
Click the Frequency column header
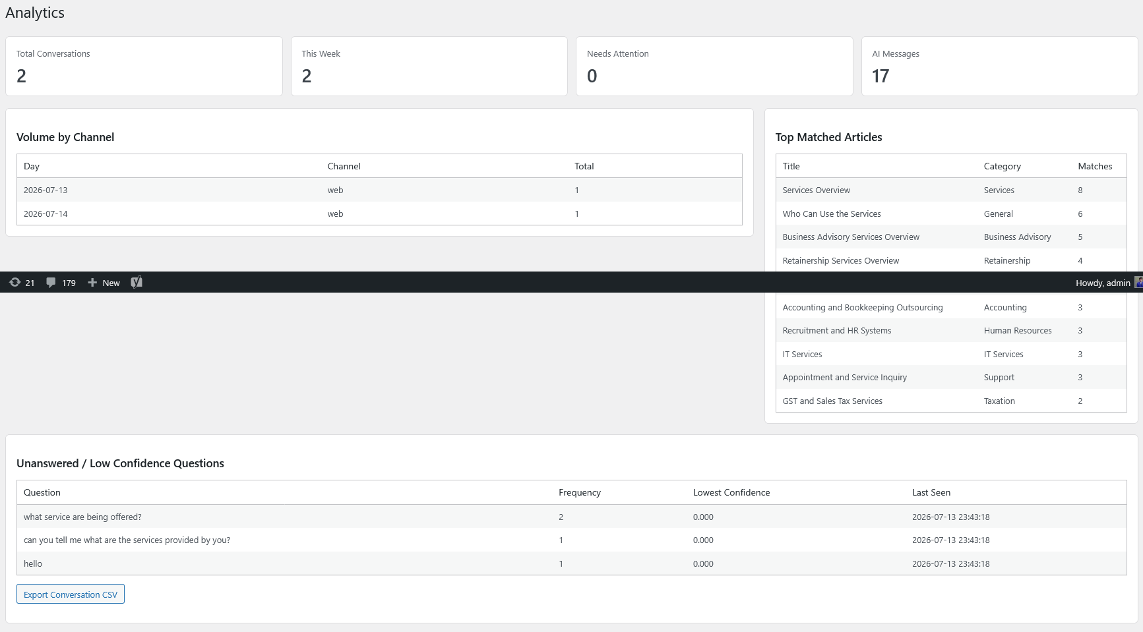pos(579,492)
